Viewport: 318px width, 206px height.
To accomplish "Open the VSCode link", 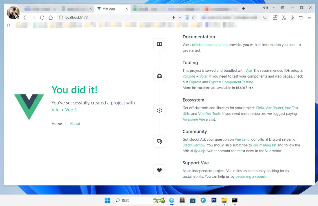I will pos(189,76).
